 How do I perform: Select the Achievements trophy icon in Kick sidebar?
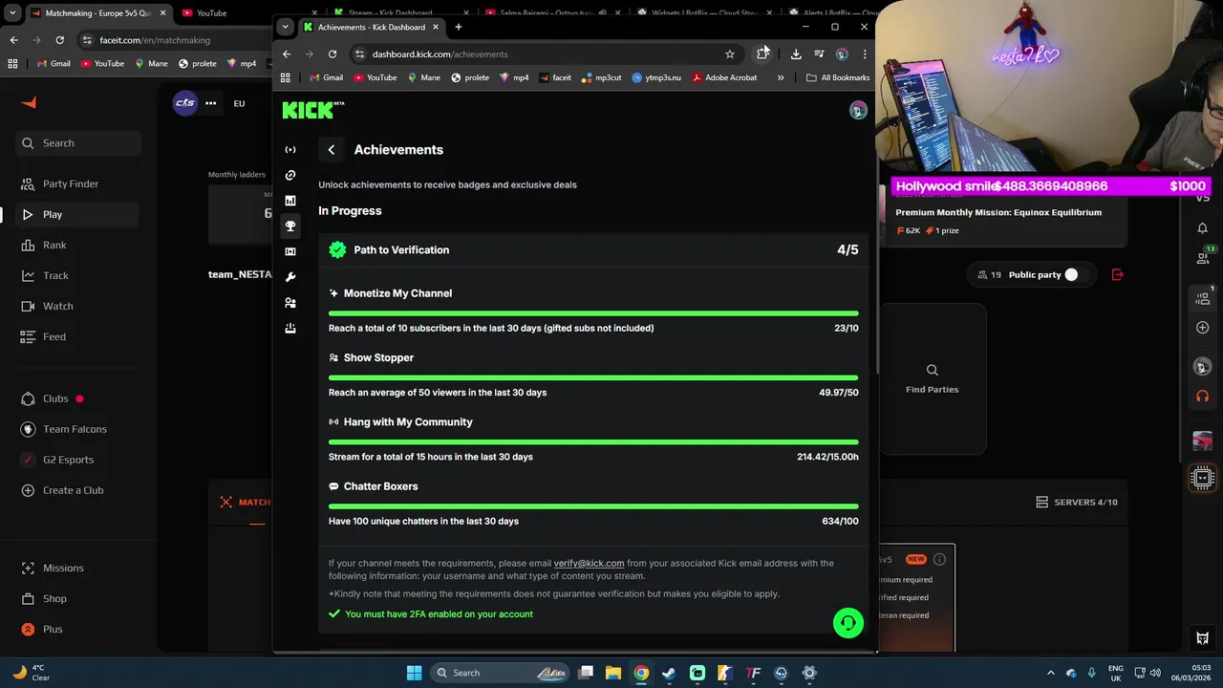[x=290, y=226]
